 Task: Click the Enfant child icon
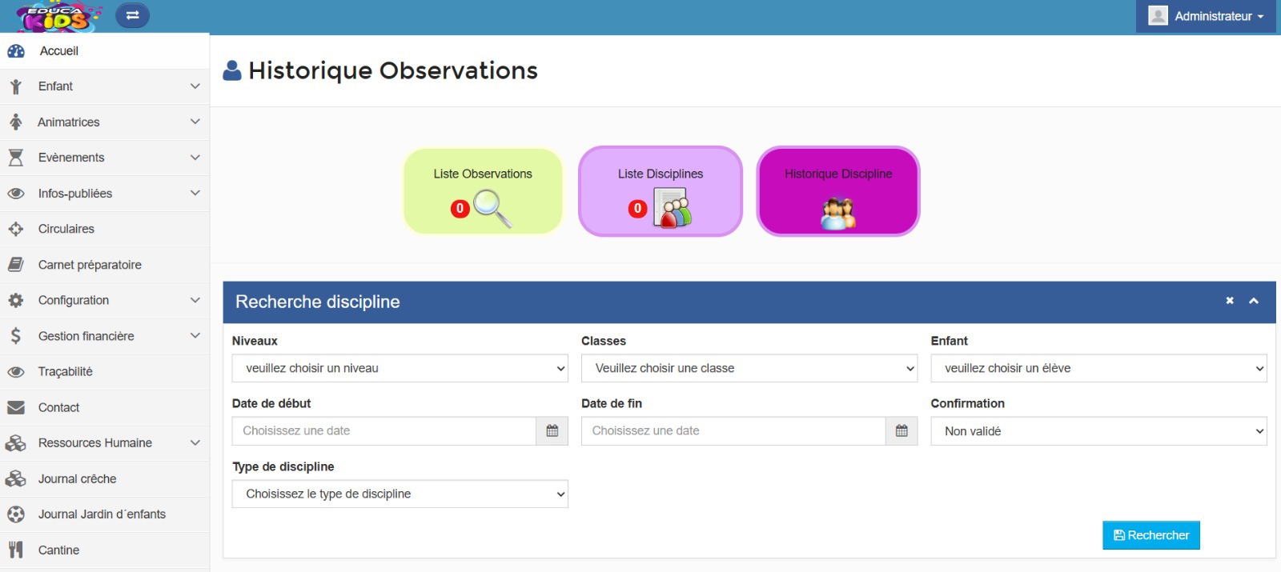[x=16, y=86]
